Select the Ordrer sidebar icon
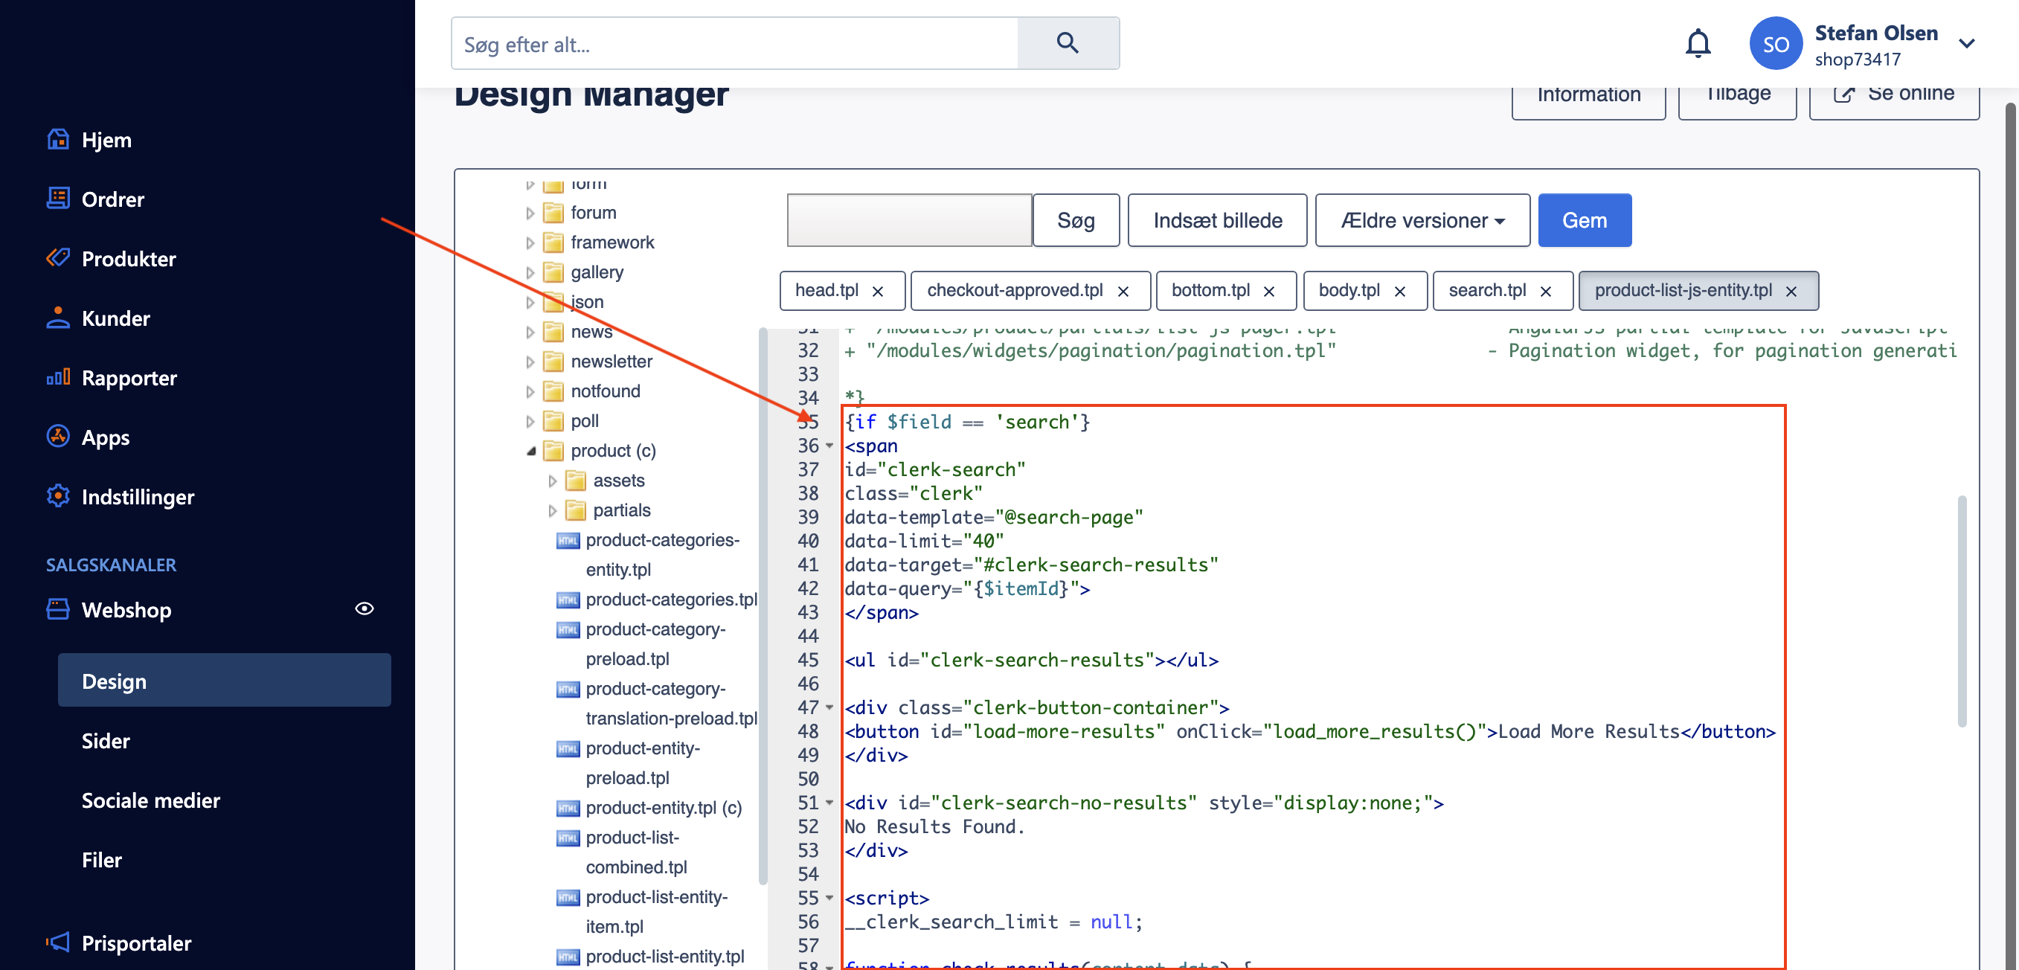2019x970 pixels. pyautogui.click(x=58, y=198)
